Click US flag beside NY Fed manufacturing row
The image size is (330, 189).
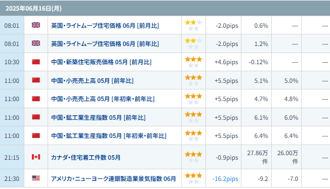click(x=36, y=178)
